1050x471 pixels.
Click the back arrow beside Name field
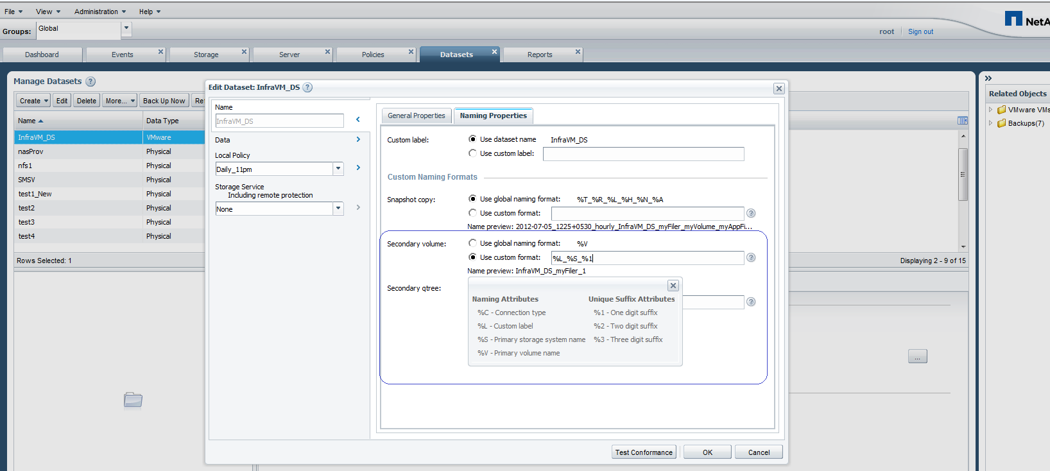tap(358, 119)
